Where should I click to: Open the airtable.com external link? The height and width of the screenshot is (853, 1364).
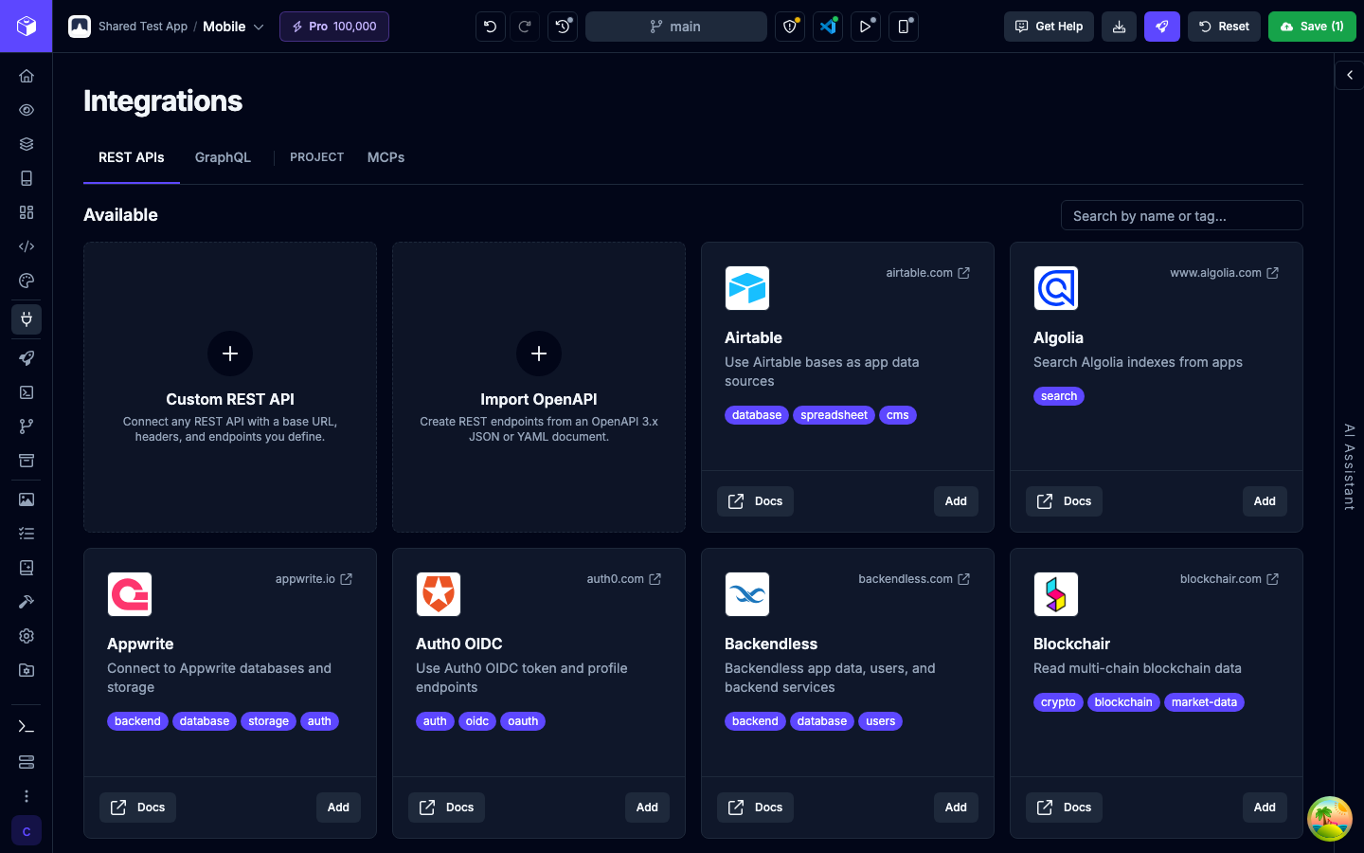[928, 273]
